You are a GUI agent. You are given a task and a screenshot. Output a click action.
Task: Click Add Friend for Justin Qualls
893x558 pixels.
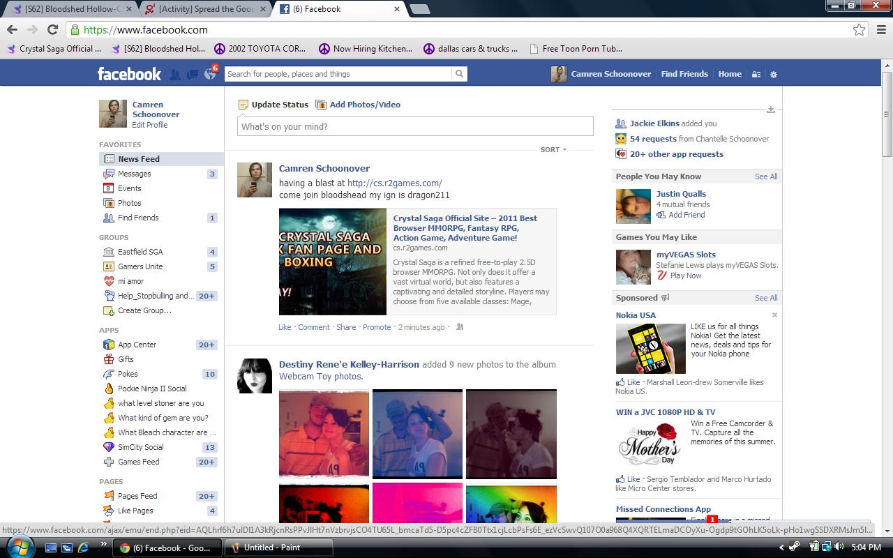[x=686, y=215]
